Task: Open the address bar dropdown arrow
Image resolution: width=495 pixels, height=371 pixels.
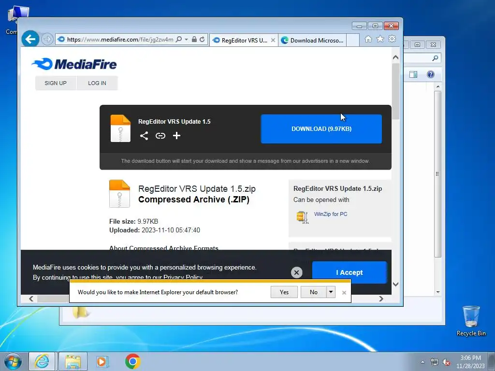Action: (186, 40)
